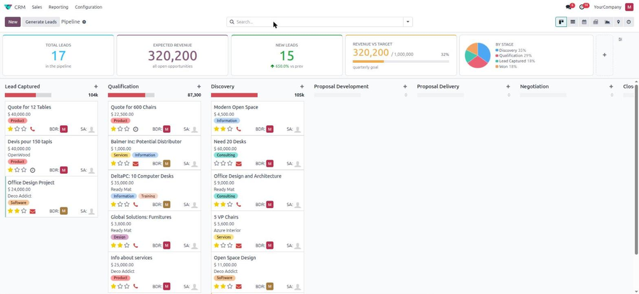The height and width of the screenshot is (294, 639).
Task: Click the By Stage pie chart
Action: [x=477, y=55]
